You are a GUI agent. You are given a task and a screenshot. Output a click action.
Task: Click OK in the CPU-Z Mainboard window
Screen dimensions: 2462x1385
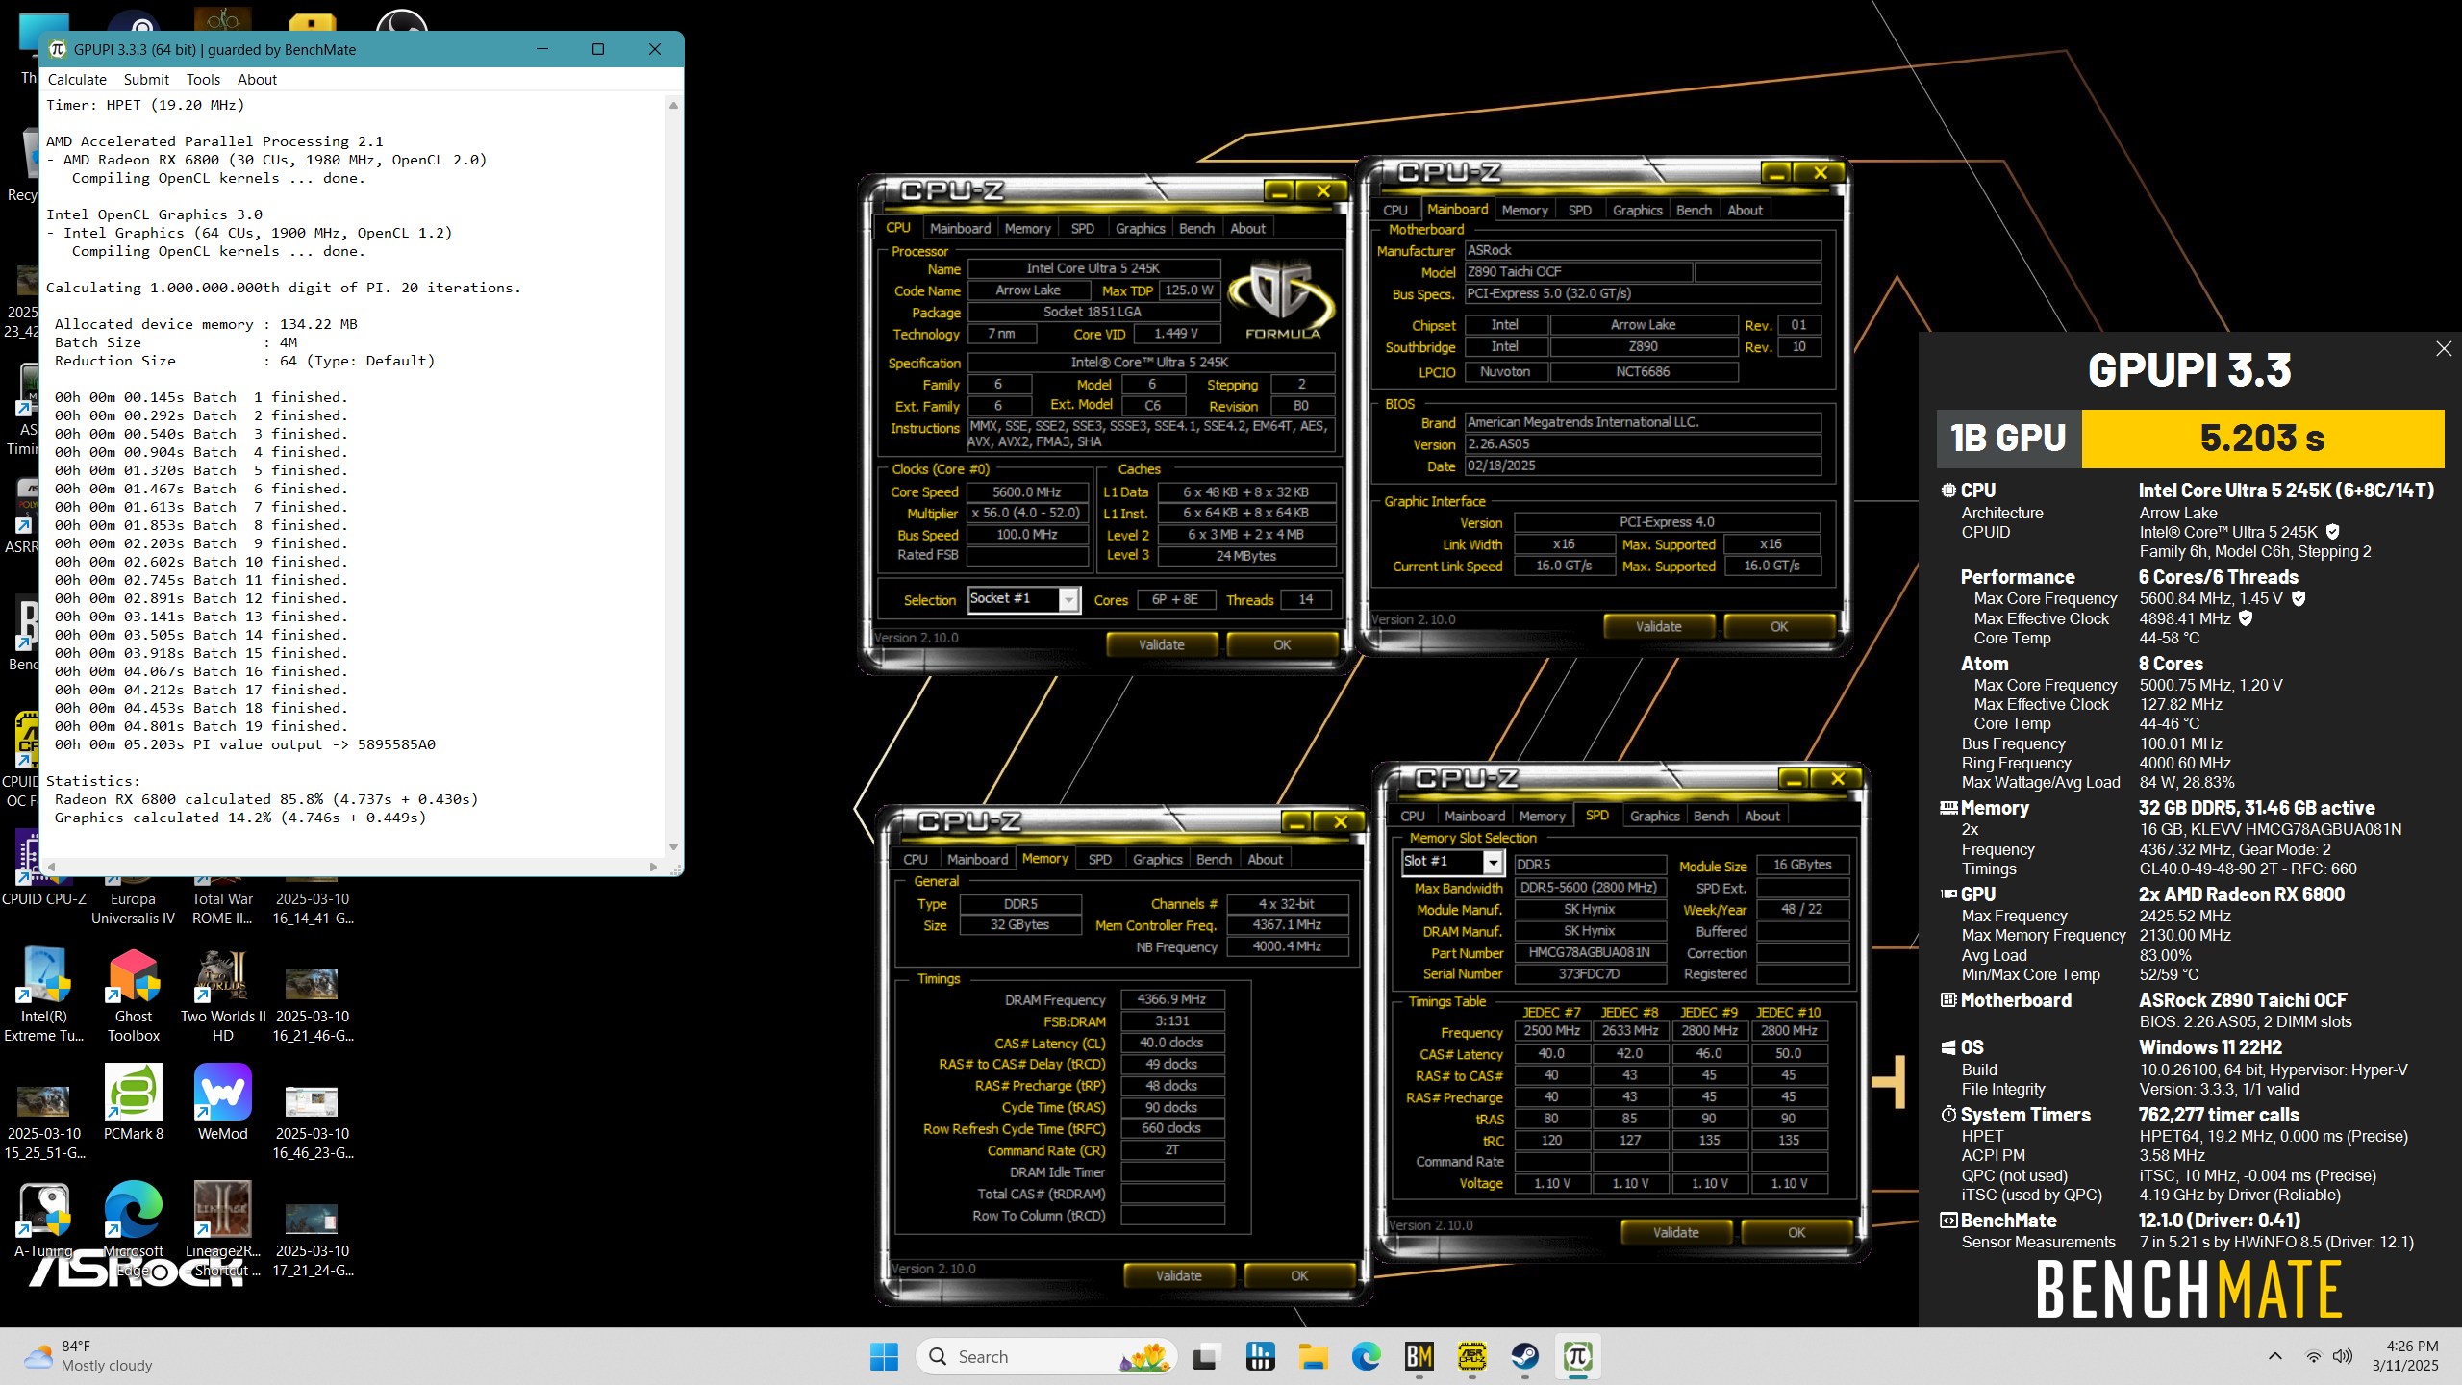coord(1779,626)
